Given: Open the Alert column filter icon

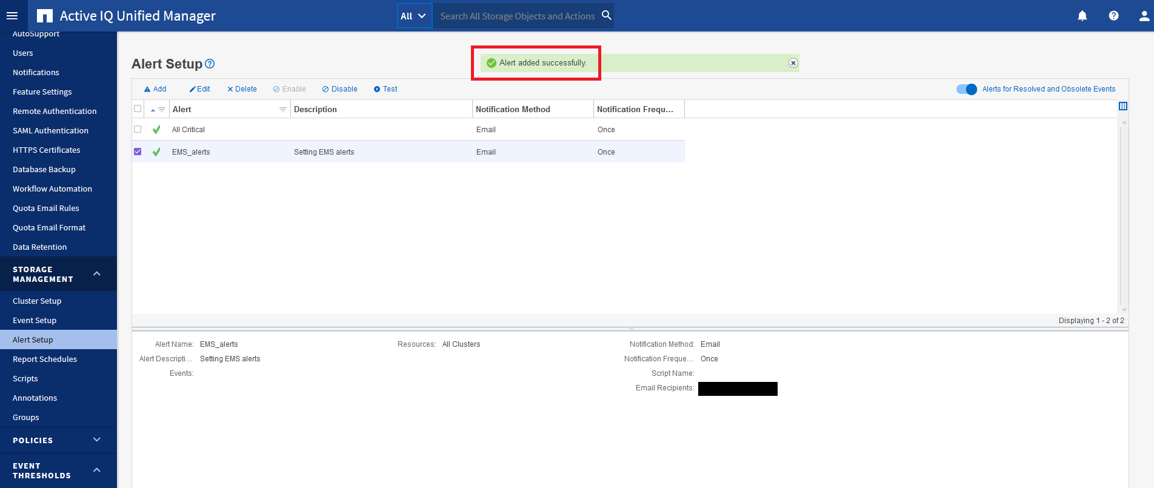Looking at the screenshot, I should click(x=282, y=110).
